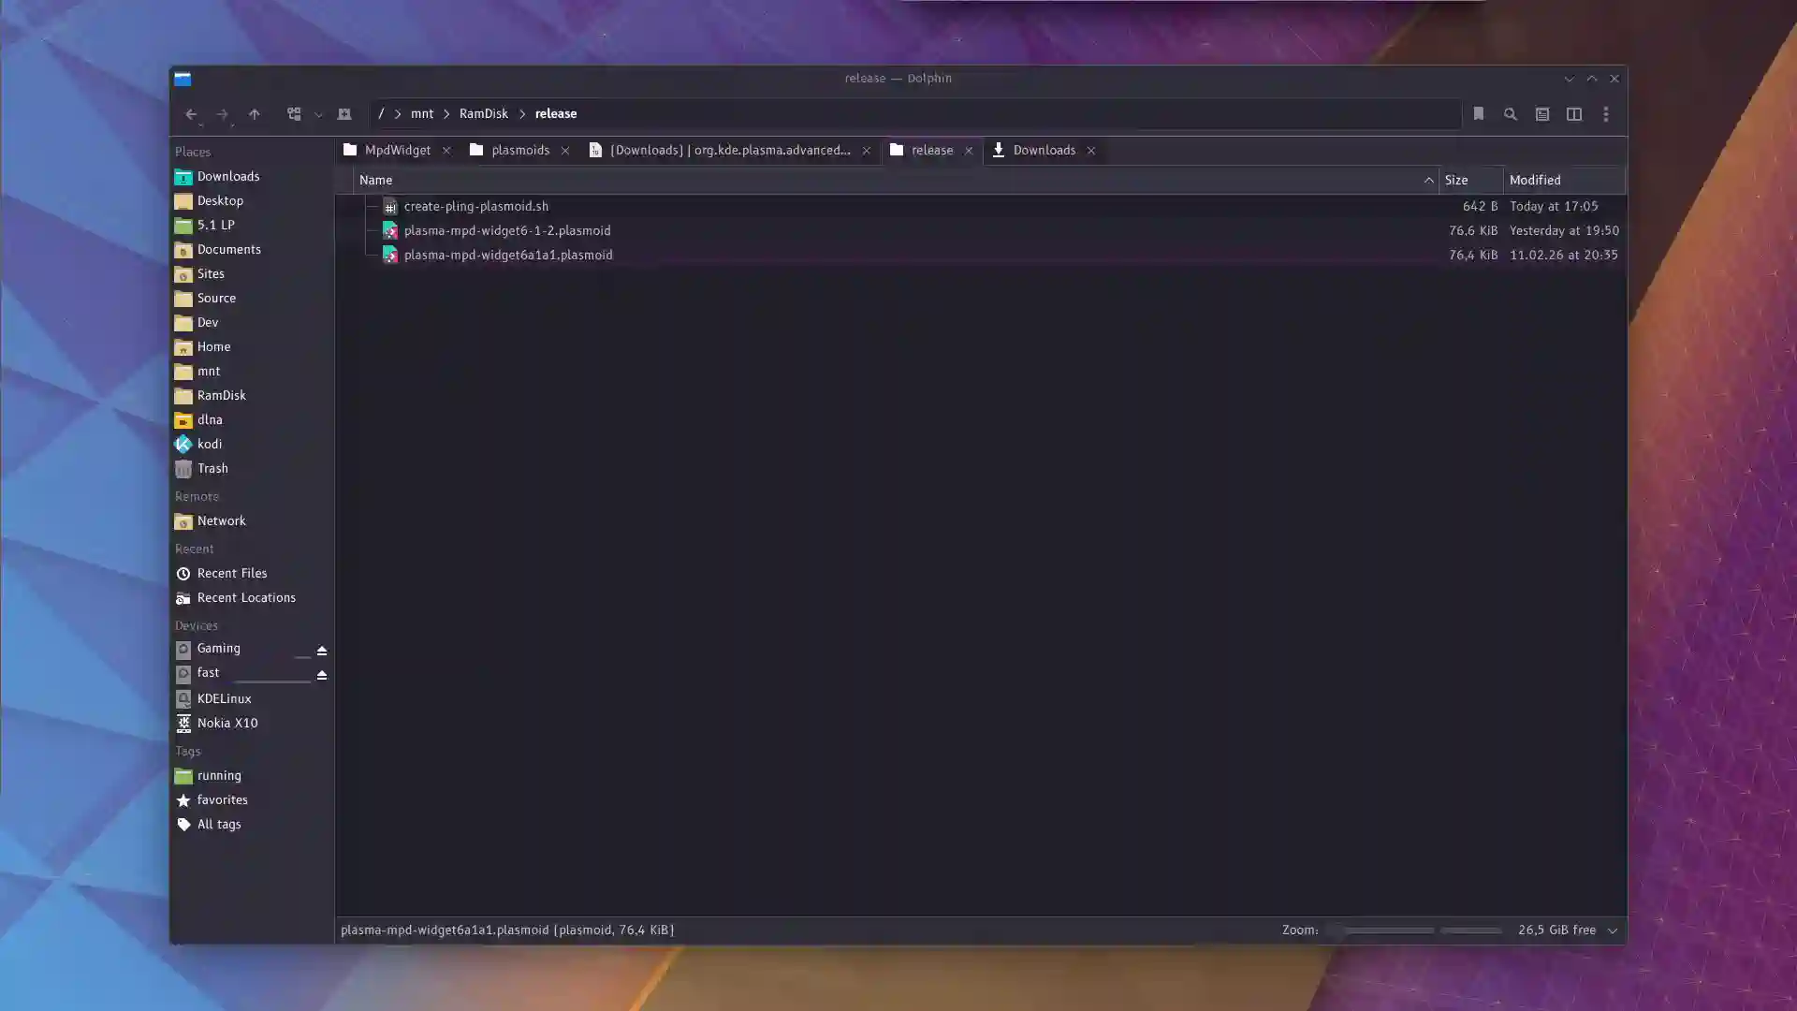Screen dimensions: 1797x1011
Task: Switch to the plasmoids tab
Action: (x=519, y=150)
